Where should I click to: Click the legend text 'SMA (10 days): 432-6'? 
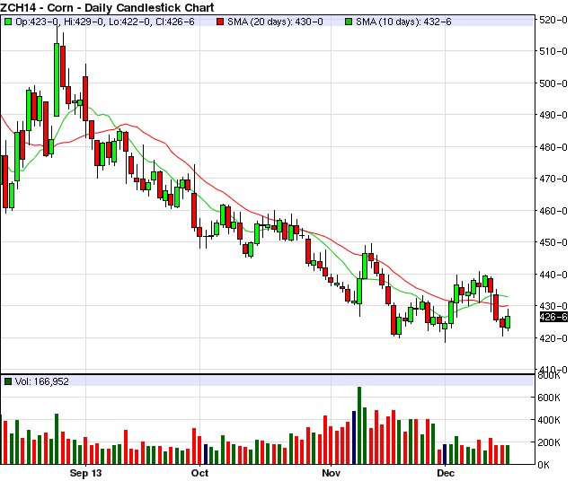pos(403,22)
